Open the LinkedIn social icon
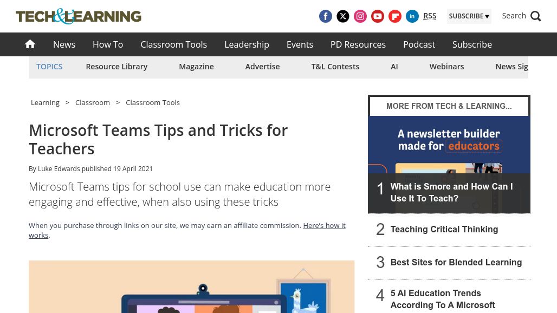The width and height of the screenshot is (557, 313). coord(412,16)
